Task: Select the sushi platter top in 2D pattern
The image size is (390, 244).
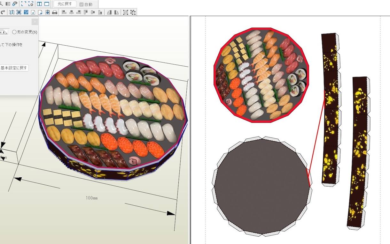Action: [261, 75]
